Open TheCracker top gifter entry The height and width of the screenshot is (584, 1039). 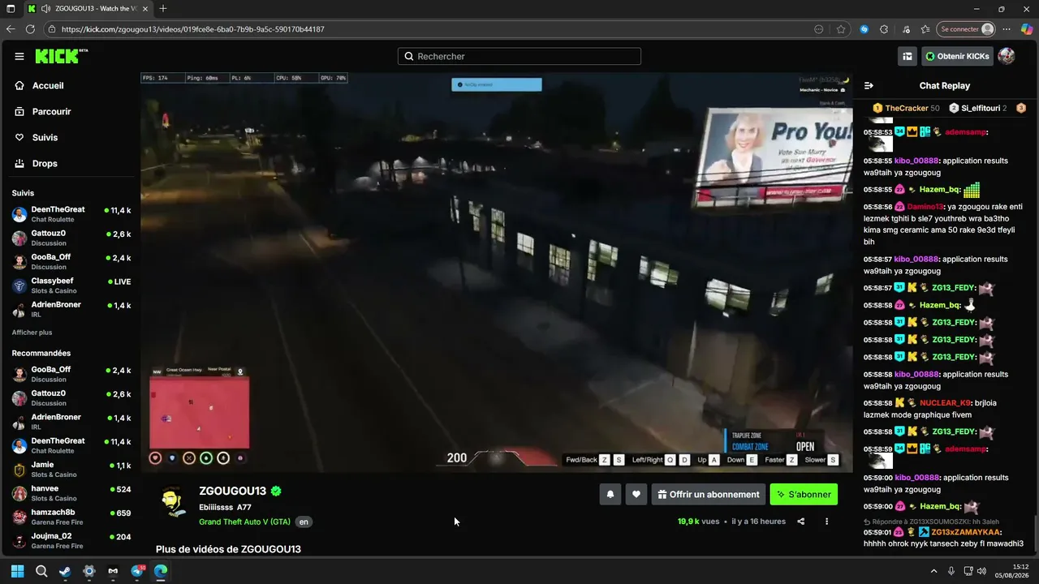point(906,108)
